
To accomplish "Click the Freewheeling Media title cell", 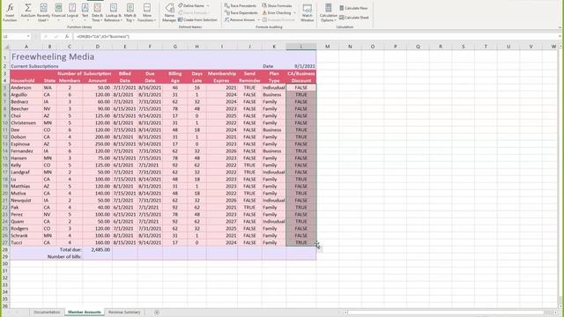I will [53, 56].
